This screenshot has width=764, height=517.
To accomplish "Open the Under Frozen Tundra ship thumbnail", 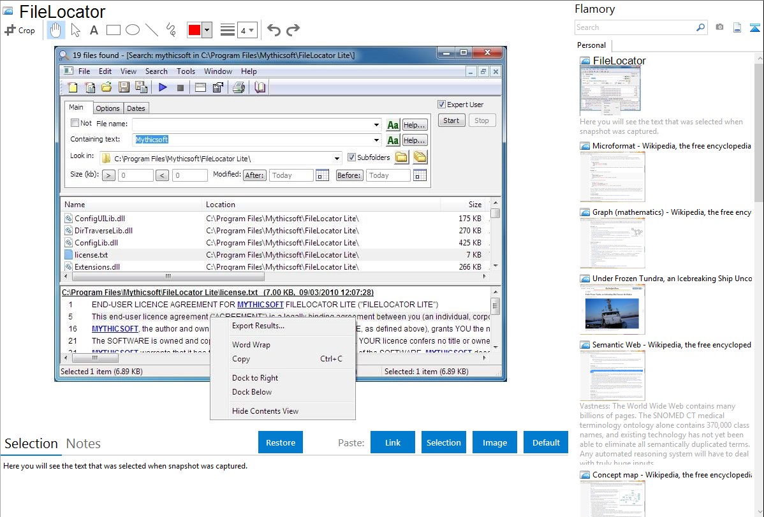I will (612, 309).
